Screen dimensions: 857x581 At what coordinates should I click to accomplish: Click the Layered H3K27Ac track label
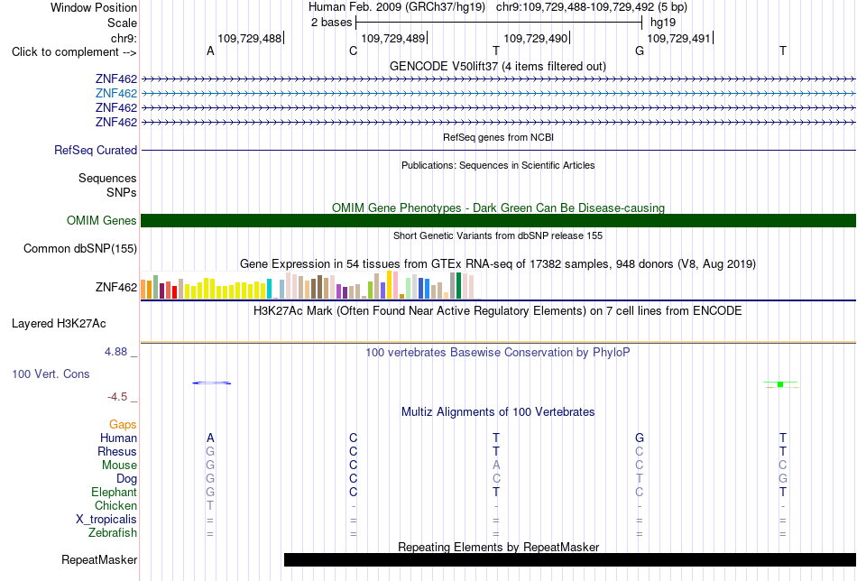(59, 324)
